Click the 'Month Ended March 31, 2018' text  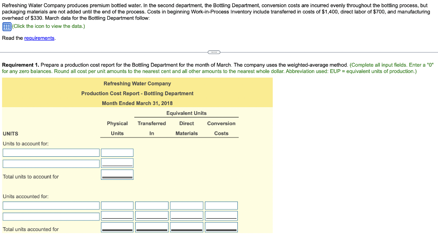137,103
